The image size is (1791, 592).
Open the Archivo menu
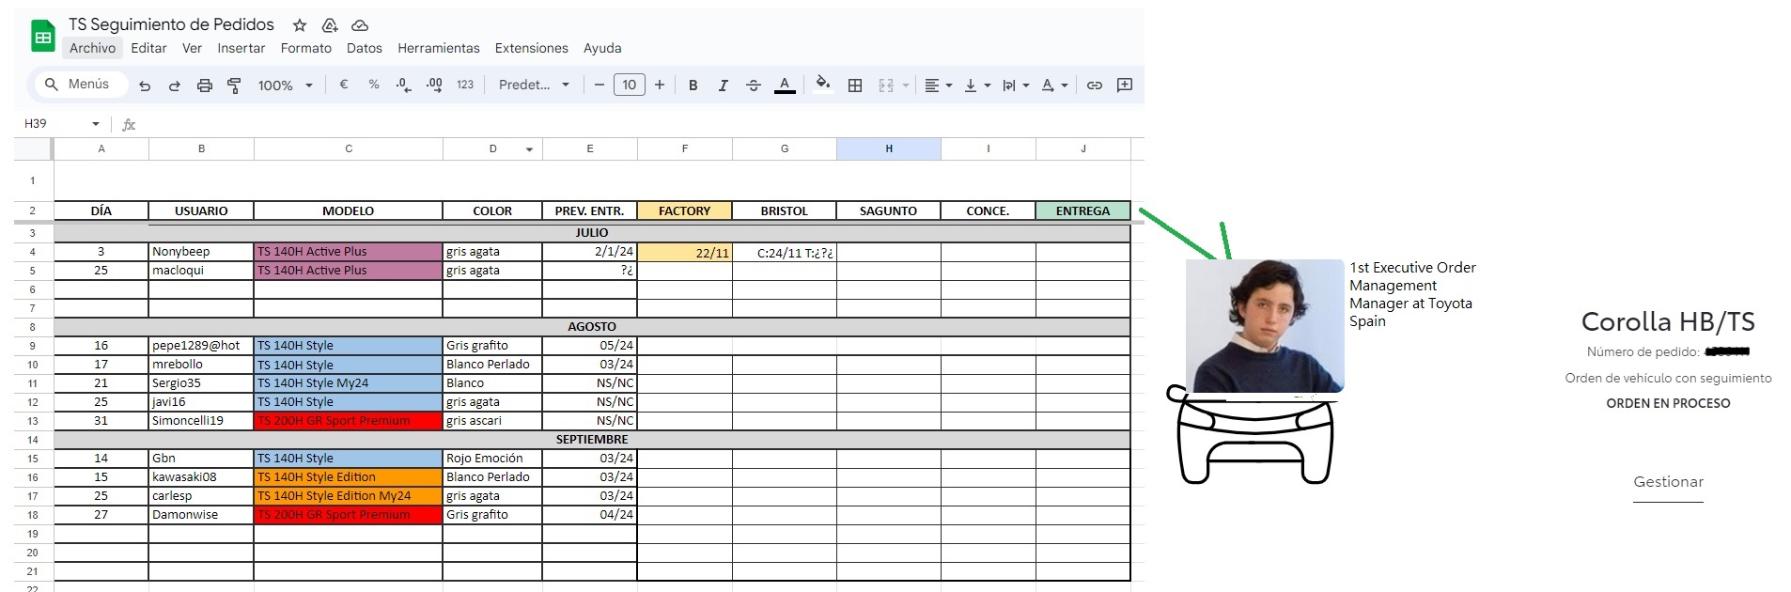pos(93,48)
